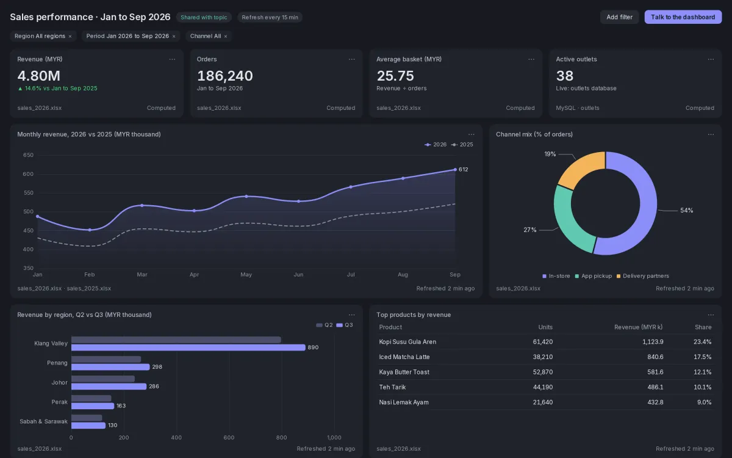
Task: Open the Channel mix chart options menu
Action: tap(711, 134)
